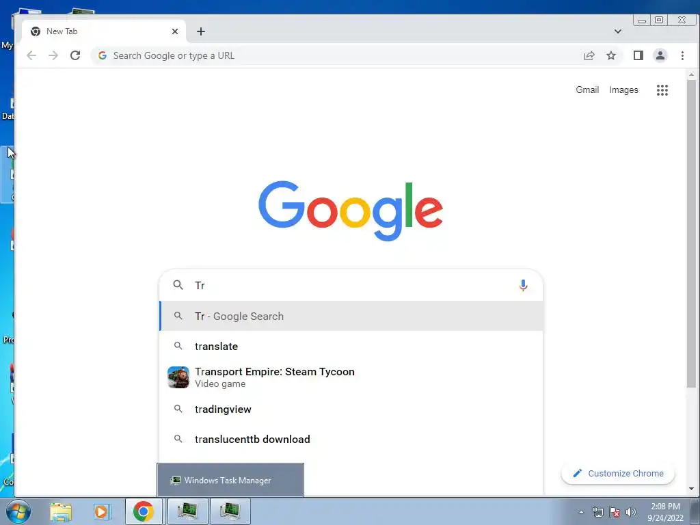Image resolution: width=700 pixels, height=525 pixels.
Task: Start voice search with microphone icon
Action: tap(523, 285)
